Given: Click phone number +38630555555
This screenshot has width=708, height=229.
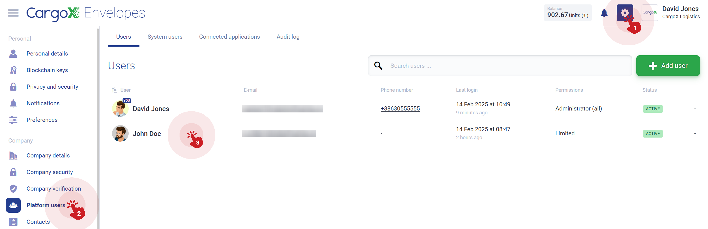Looking at the screenshot, I should coord(400,109).
